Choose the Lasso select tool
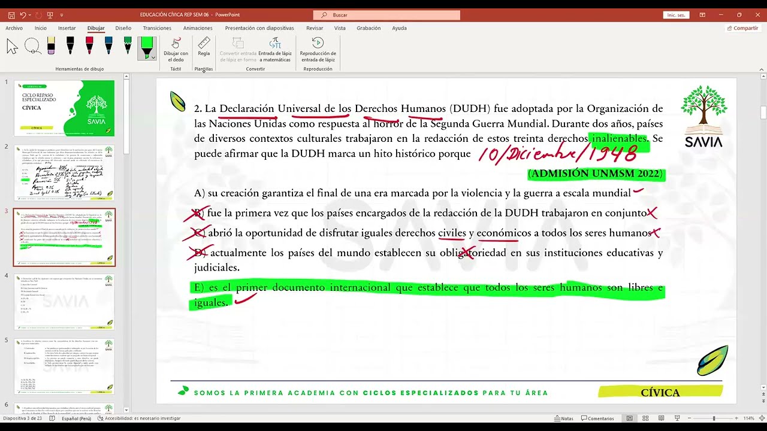 [32, 47]
